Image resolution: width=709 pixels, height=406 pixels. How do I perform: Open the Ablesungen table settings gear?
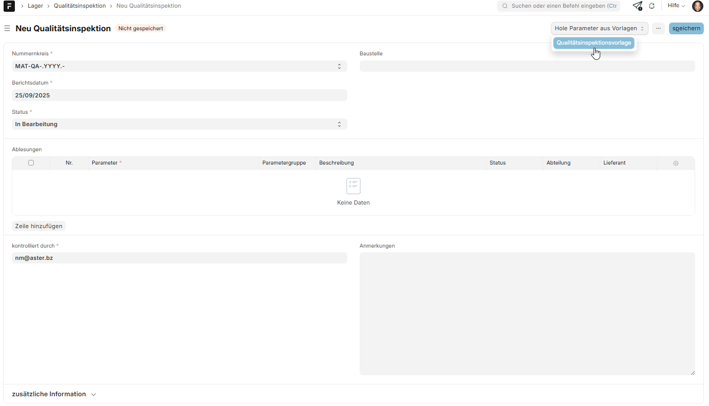[x=676, y=163]
